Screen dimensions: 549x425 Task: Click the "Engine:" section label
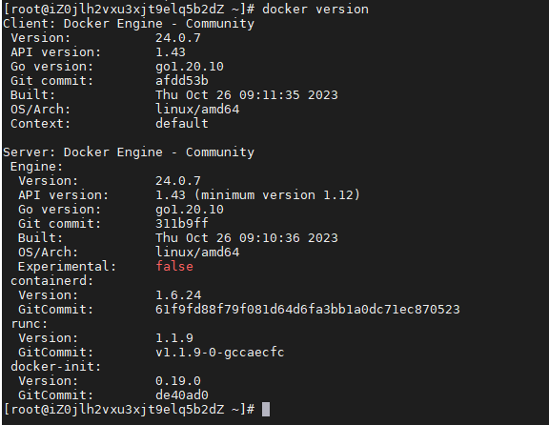tap(36, 167)
